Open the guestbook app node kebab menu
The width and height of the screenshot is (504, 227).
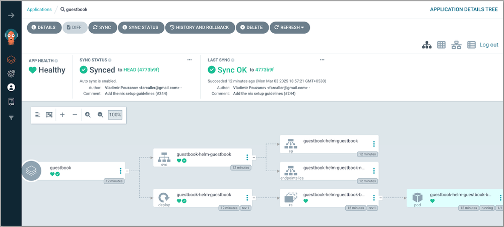point(120,171)
